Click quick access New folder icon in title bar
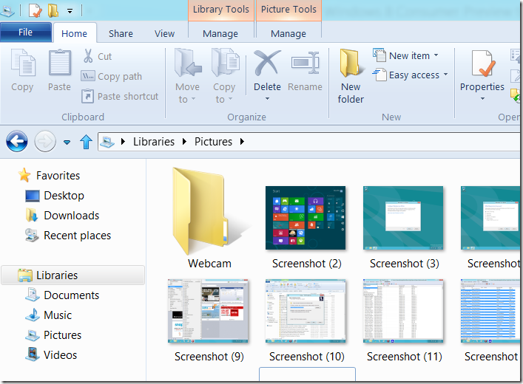 [x=53, y=10]
